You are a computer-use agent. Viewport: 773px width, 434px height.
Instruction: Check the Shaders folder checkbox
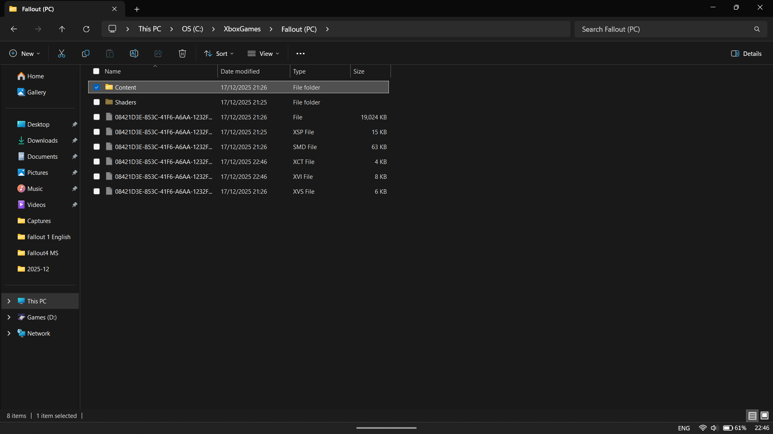tap(96, 102)
